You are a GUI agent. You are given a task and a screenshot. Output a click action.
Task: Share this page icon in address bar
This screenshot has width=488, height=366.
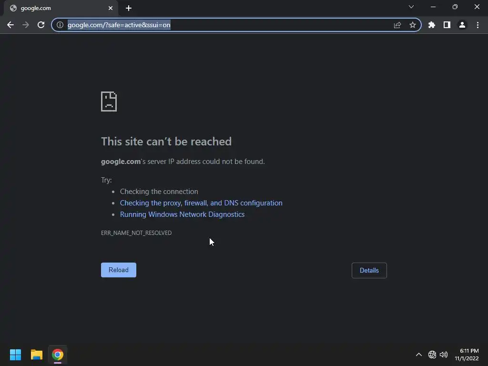pos(397,25)
